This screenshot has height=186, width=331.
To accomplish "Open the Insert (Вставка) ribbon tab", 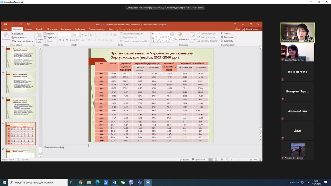I will (x=28, y=29).
